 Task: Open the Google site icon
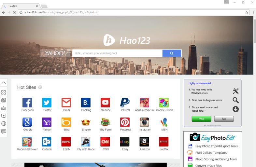tap(27, 122)
